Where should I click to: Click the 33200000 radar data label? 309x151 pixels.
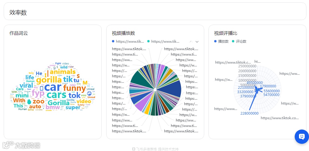(245, 92)
